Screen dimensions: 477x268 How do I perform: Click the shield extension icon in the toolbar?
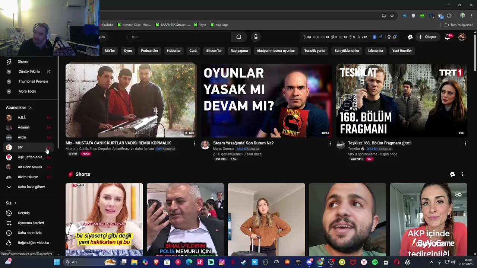[x=413, y=16]
